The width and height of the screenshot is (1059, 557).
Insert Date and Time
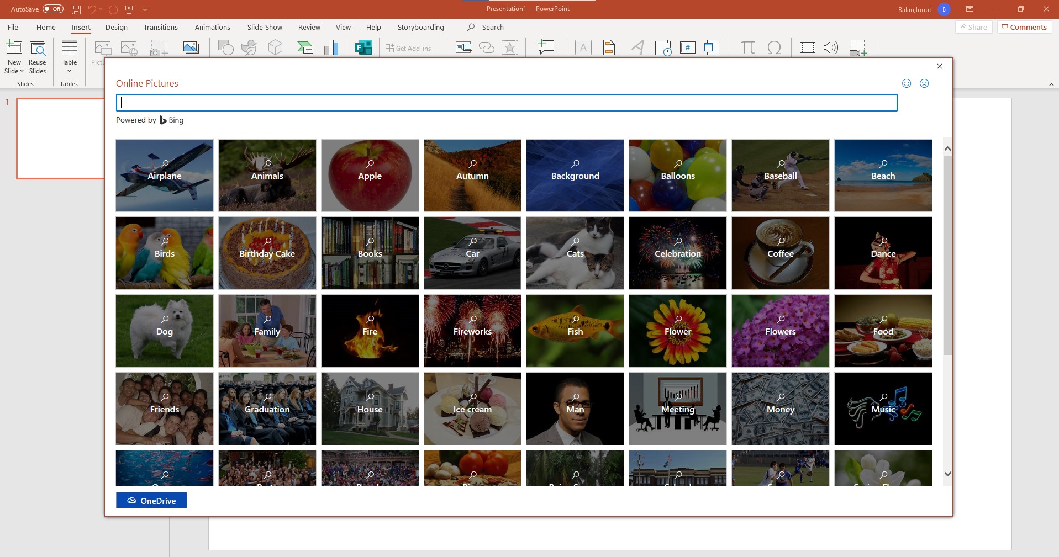(662, 47)
